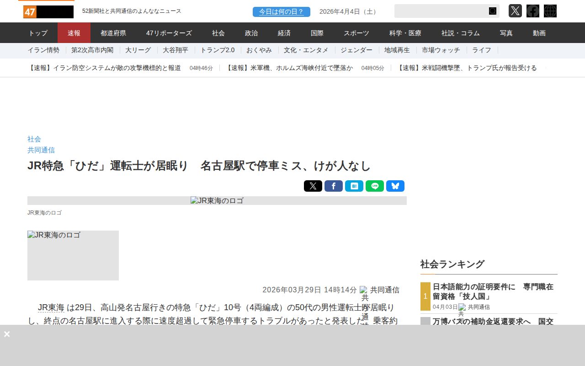Open the イラン情勢 topic link

tap(43, 50)
